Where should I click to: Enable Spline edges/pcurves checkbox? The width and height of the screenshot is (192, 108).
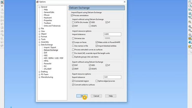97,81
